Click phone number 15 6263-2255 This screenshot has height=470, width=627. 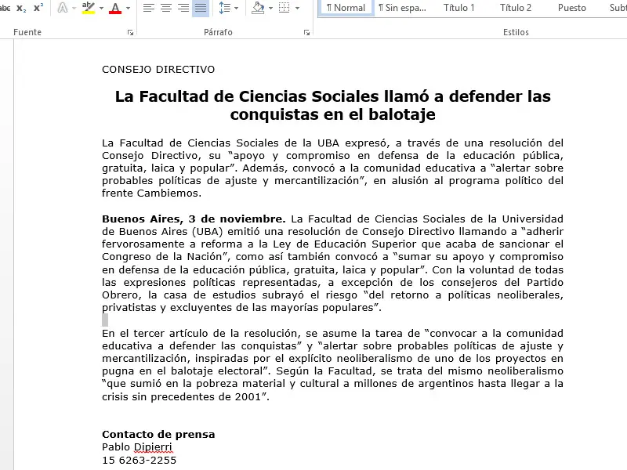pos(140,461)
